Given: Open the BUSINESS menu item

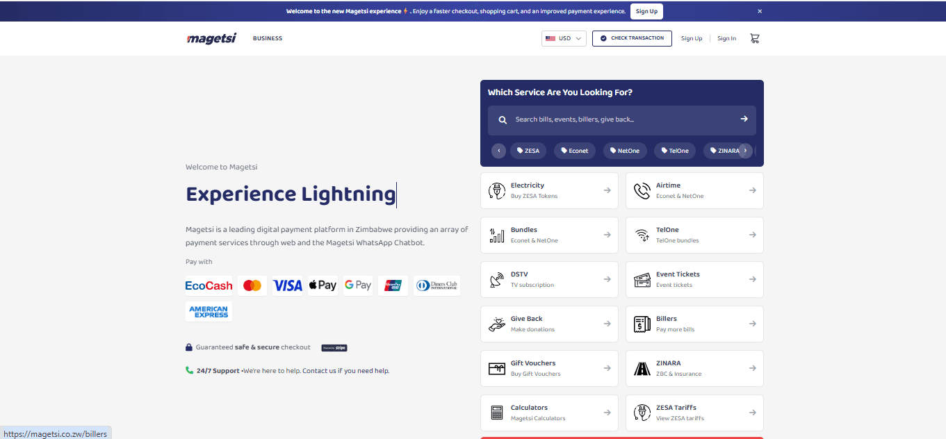Looking at the screenshot, I should (268, 38).
